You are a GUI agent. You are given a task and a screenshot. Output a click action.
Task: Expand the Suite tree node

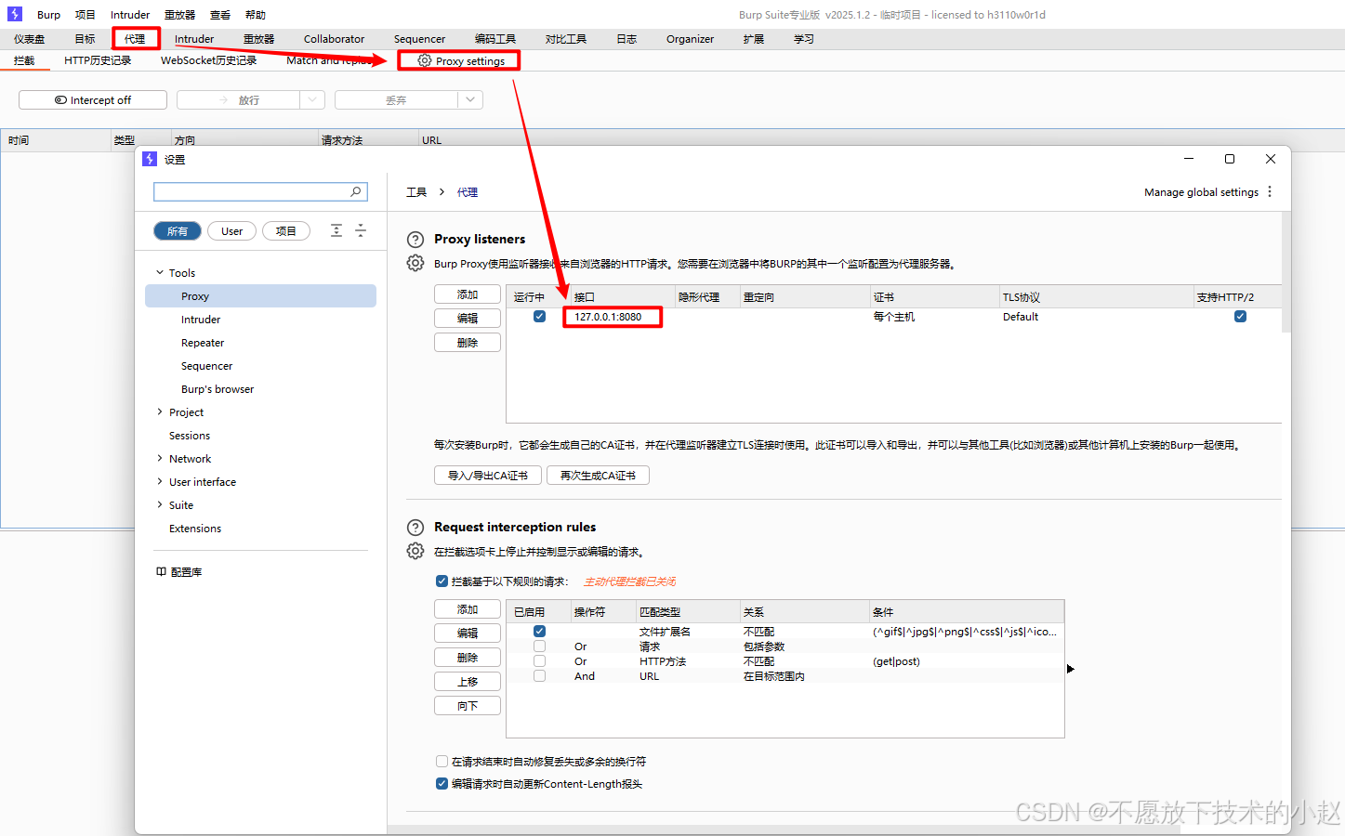[x=160, y=504]
